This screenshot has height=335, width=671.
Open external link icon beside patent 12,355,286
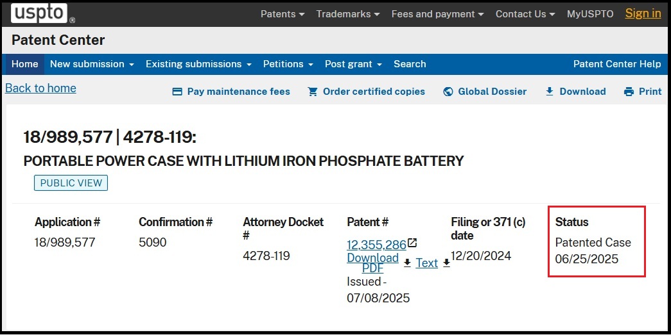click(412, 243)
